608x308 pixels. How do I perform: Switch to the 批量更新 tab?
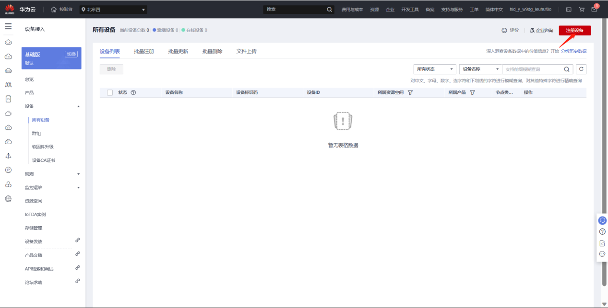(x=178, y=51)
